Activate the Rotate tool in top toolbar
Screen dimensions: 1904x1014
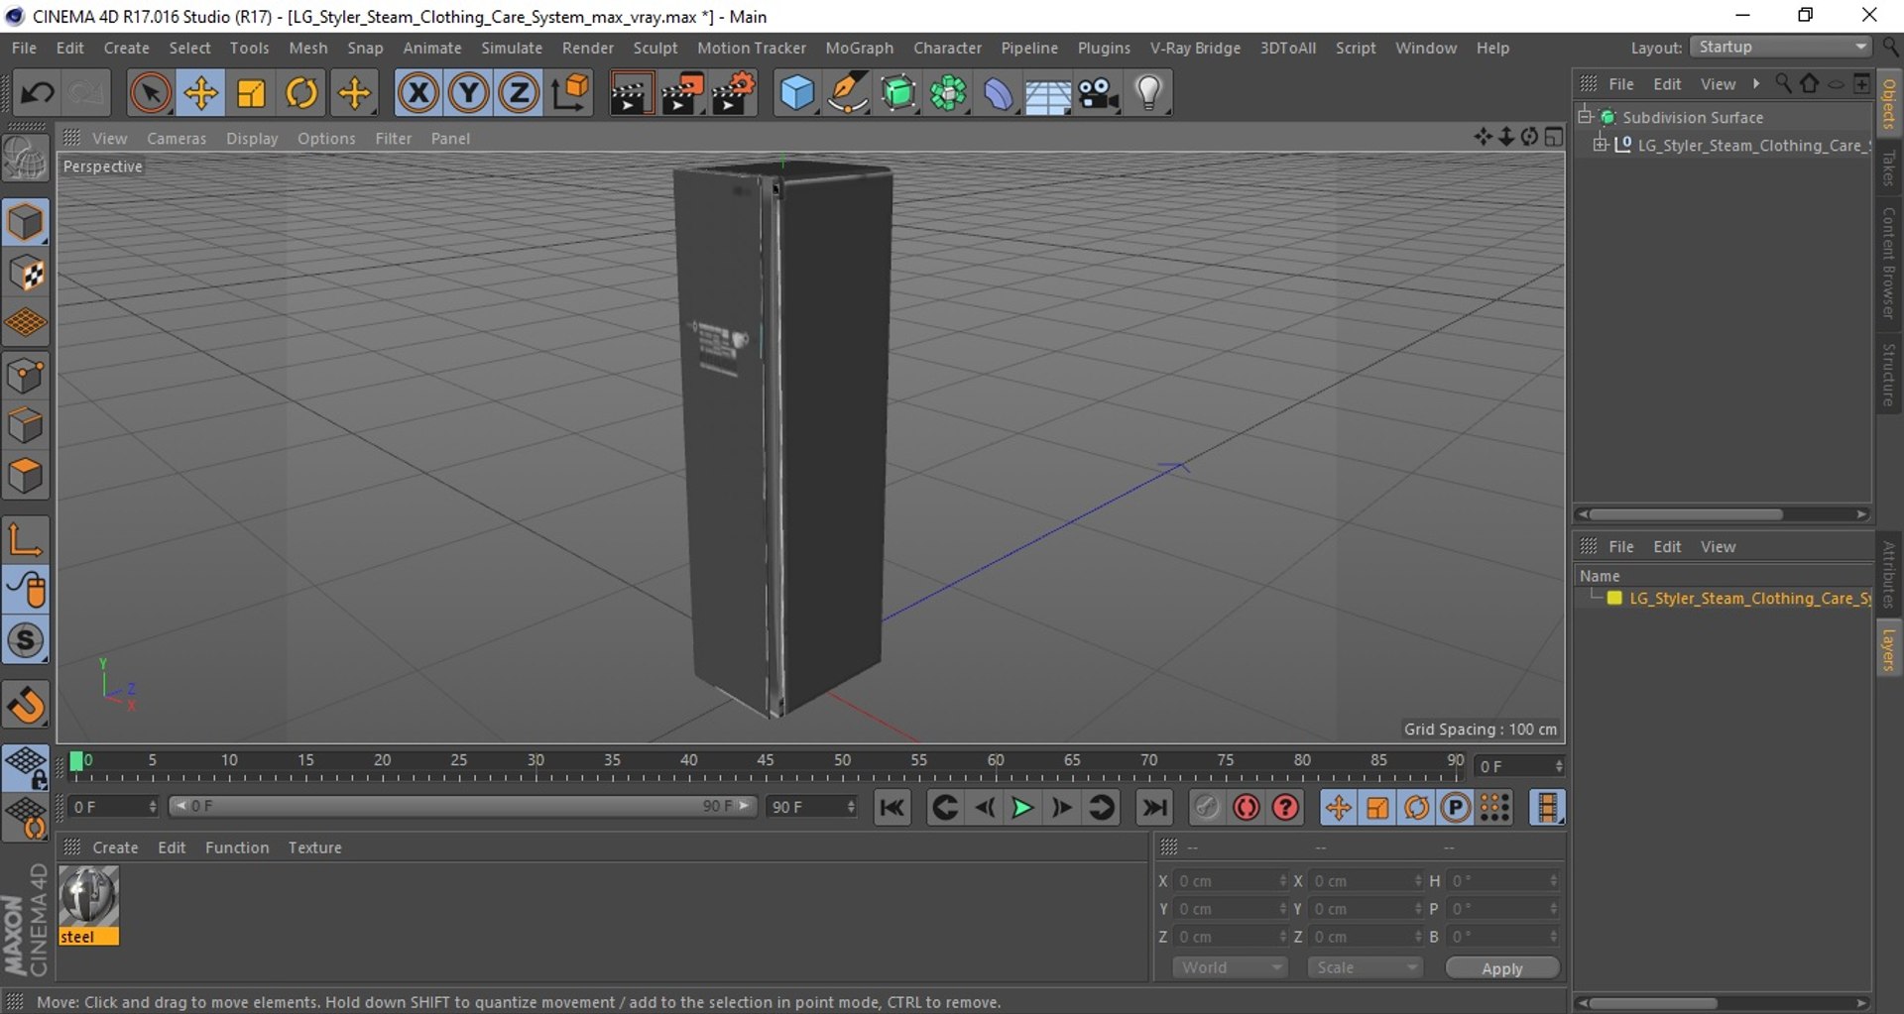click(x=301, y=93)
